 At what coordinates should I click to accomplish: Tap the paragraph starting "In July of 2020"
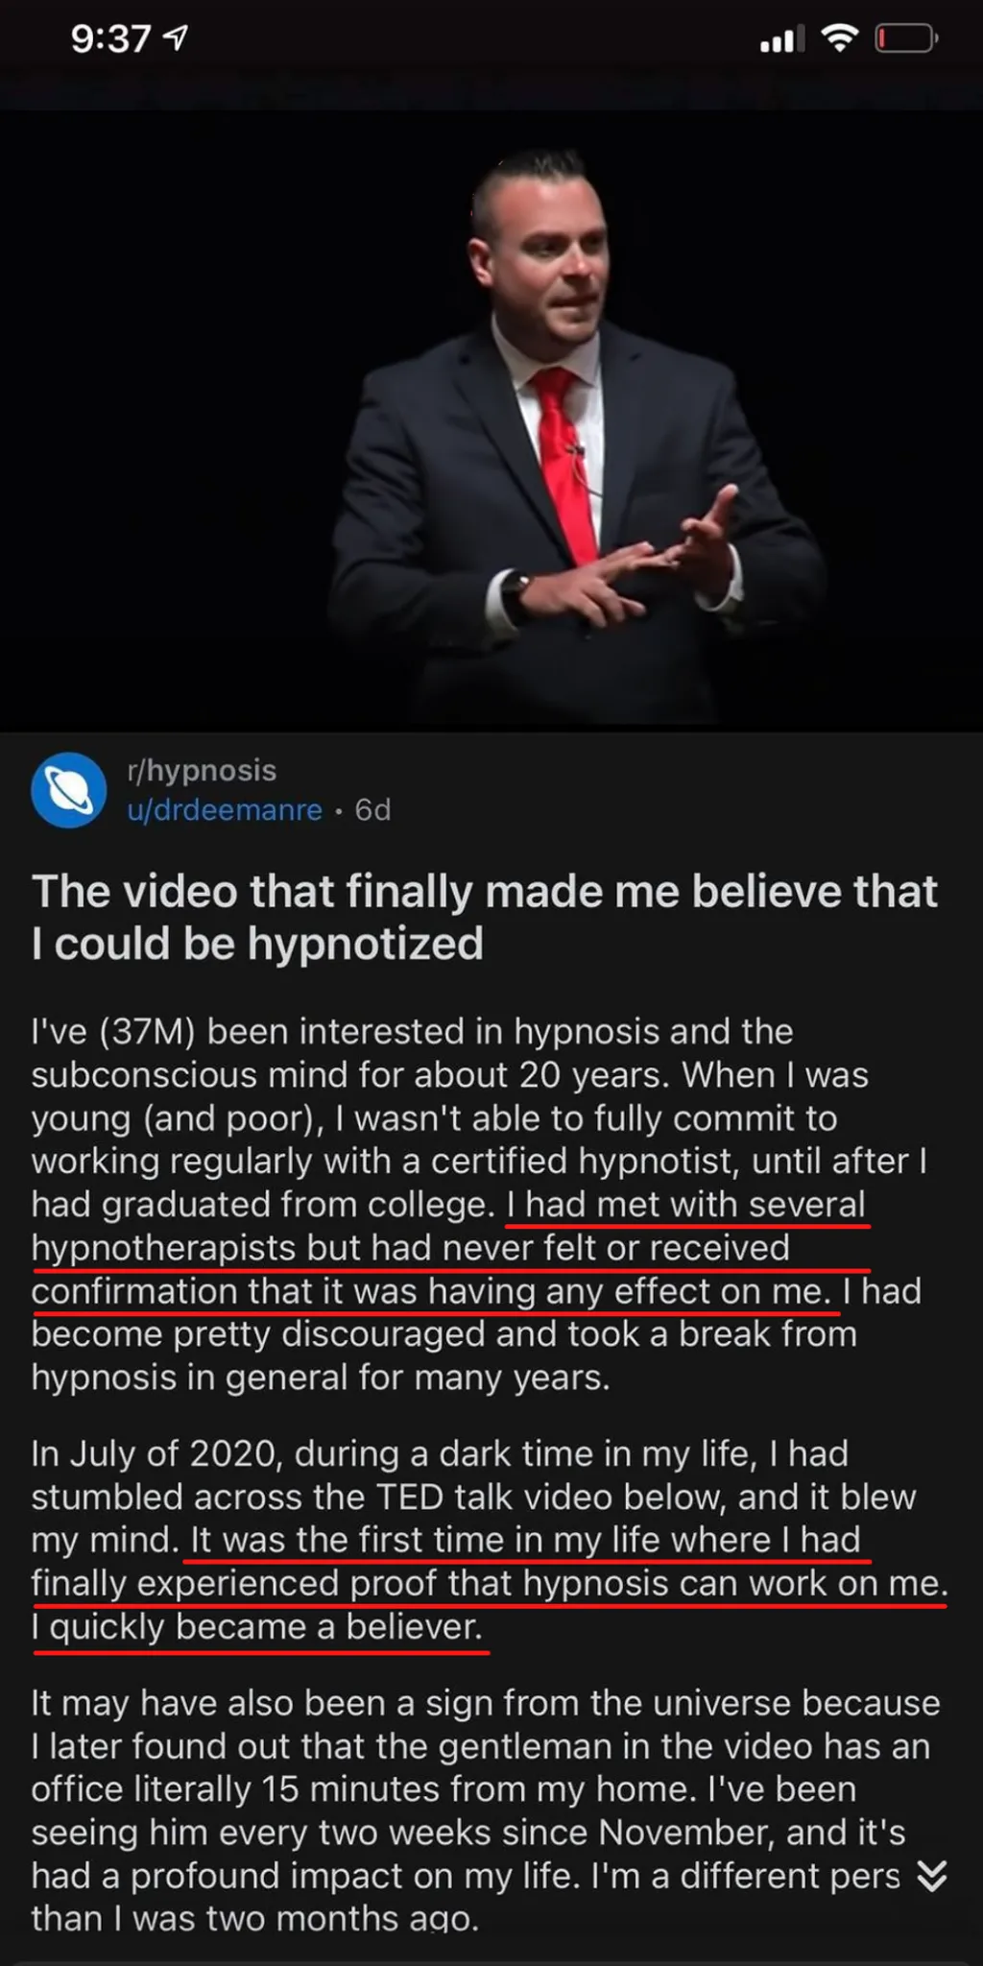tap(489, 1540)
